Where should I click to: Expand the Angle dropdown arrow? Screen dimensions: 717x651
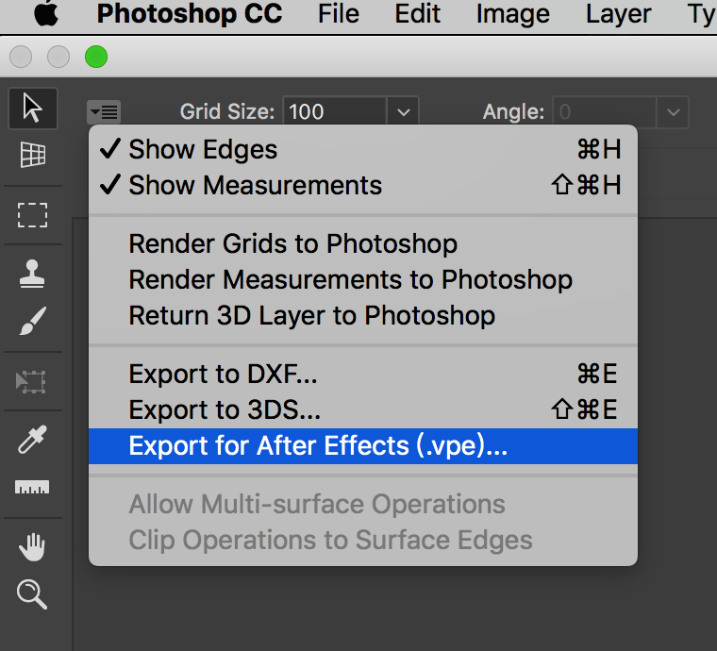pyautogui.click(x=673, y=112)
